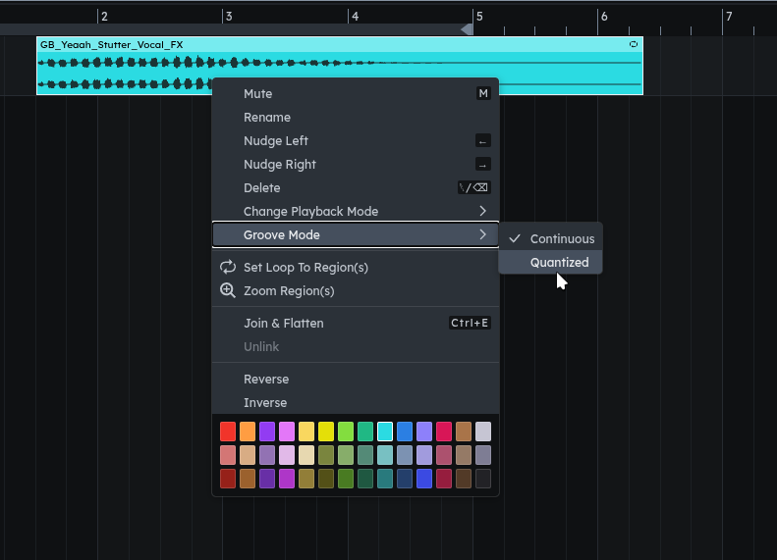777x560 pixels.
Task: Click bar 6 on the timeline ruler
Action: click(x=604, y=17)
